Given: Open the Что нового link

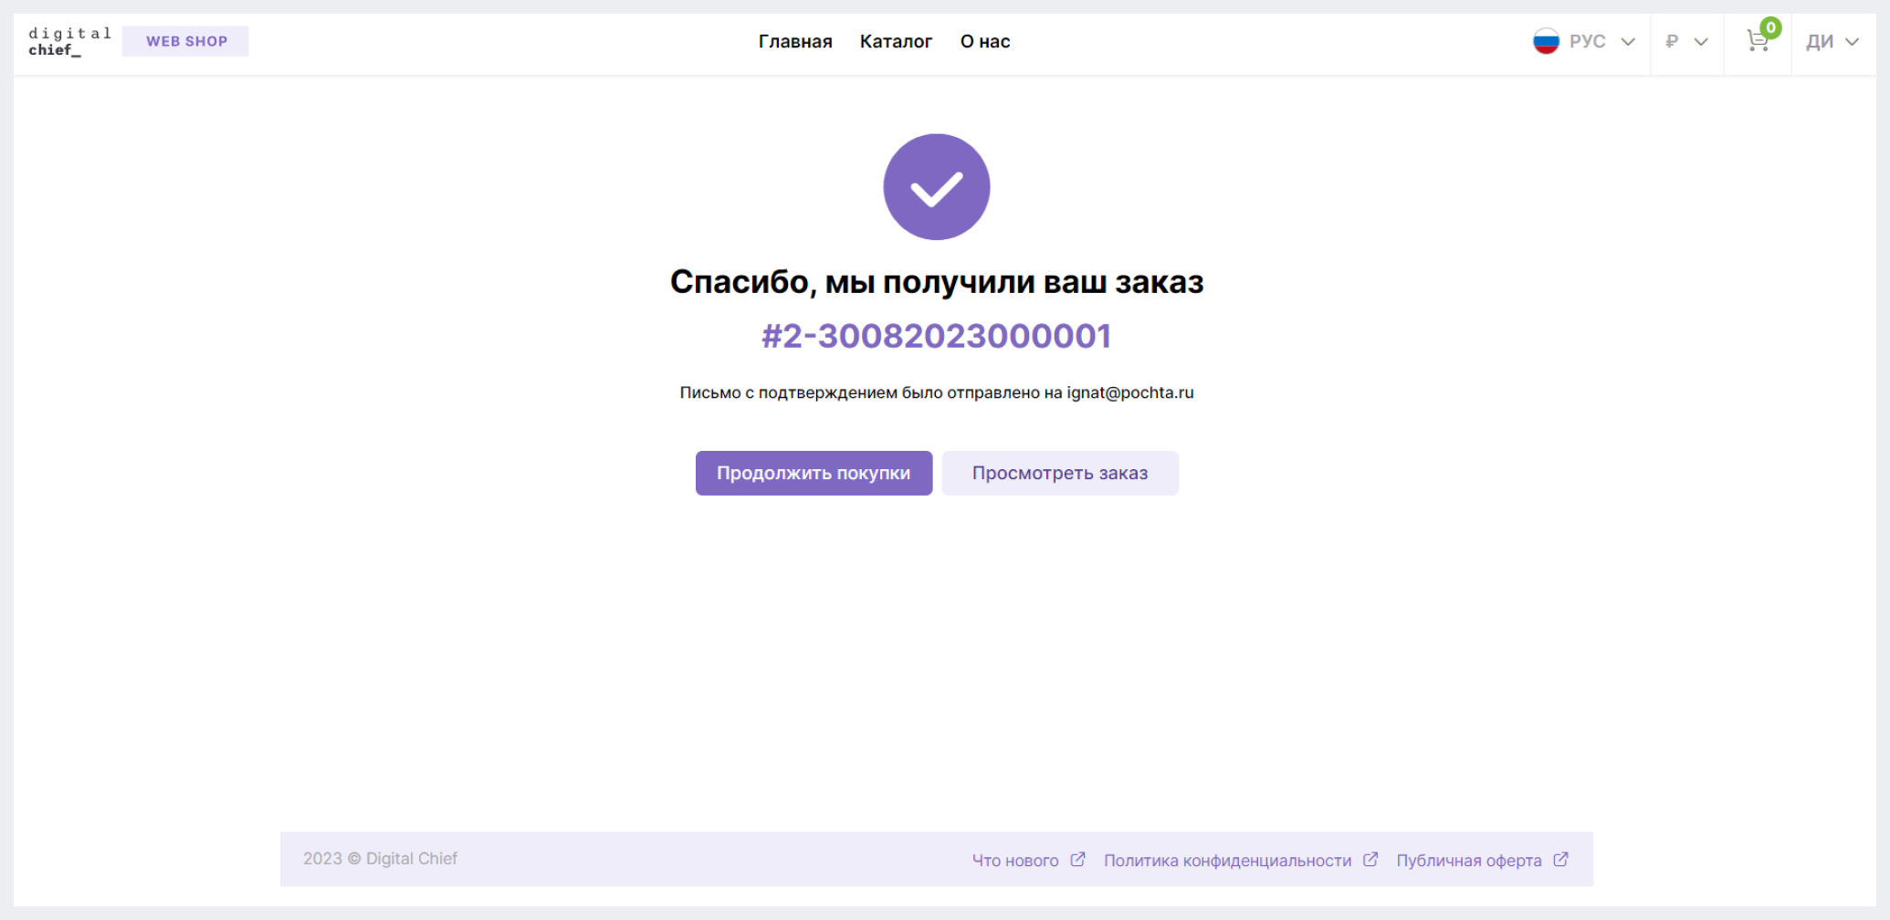Looking at the screenshot, I should pyautogui.click(x=1015, y=860).
